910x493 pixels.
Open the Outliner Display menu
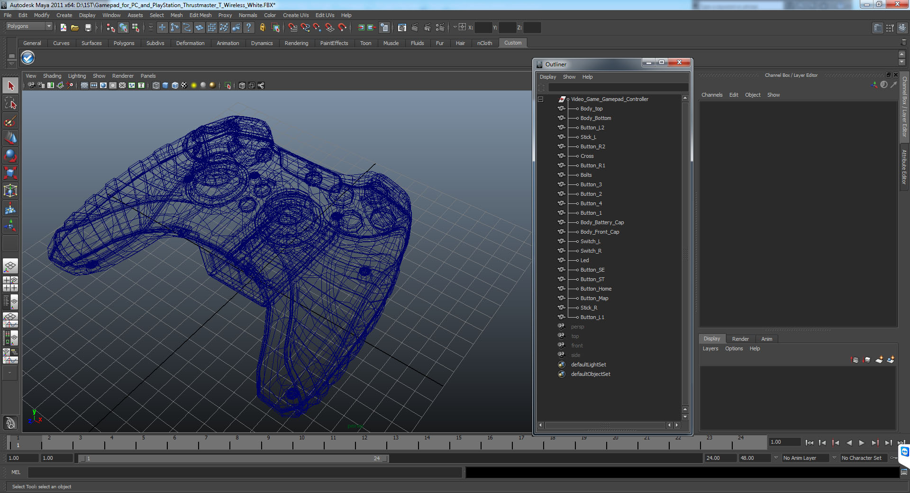coord(548,77)
